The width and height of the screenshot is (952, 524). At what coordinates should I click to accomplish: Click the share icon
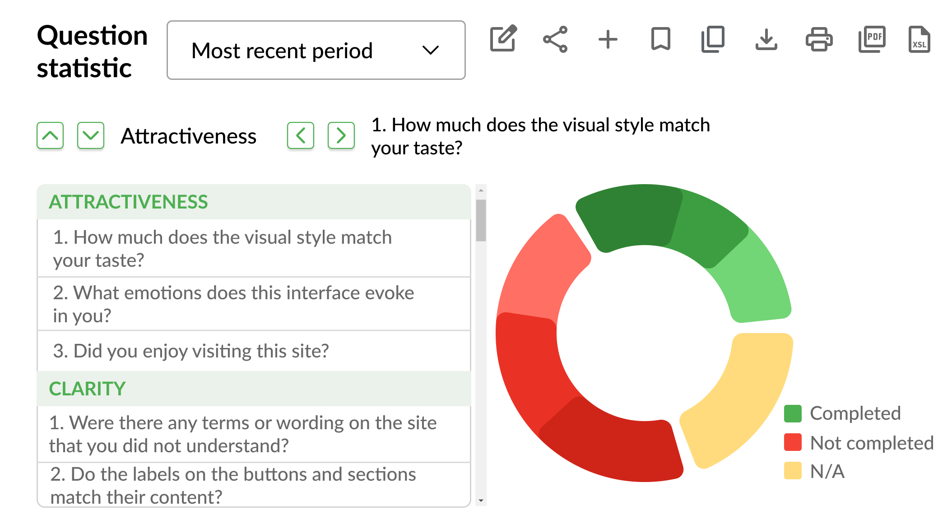click(555, 39)
